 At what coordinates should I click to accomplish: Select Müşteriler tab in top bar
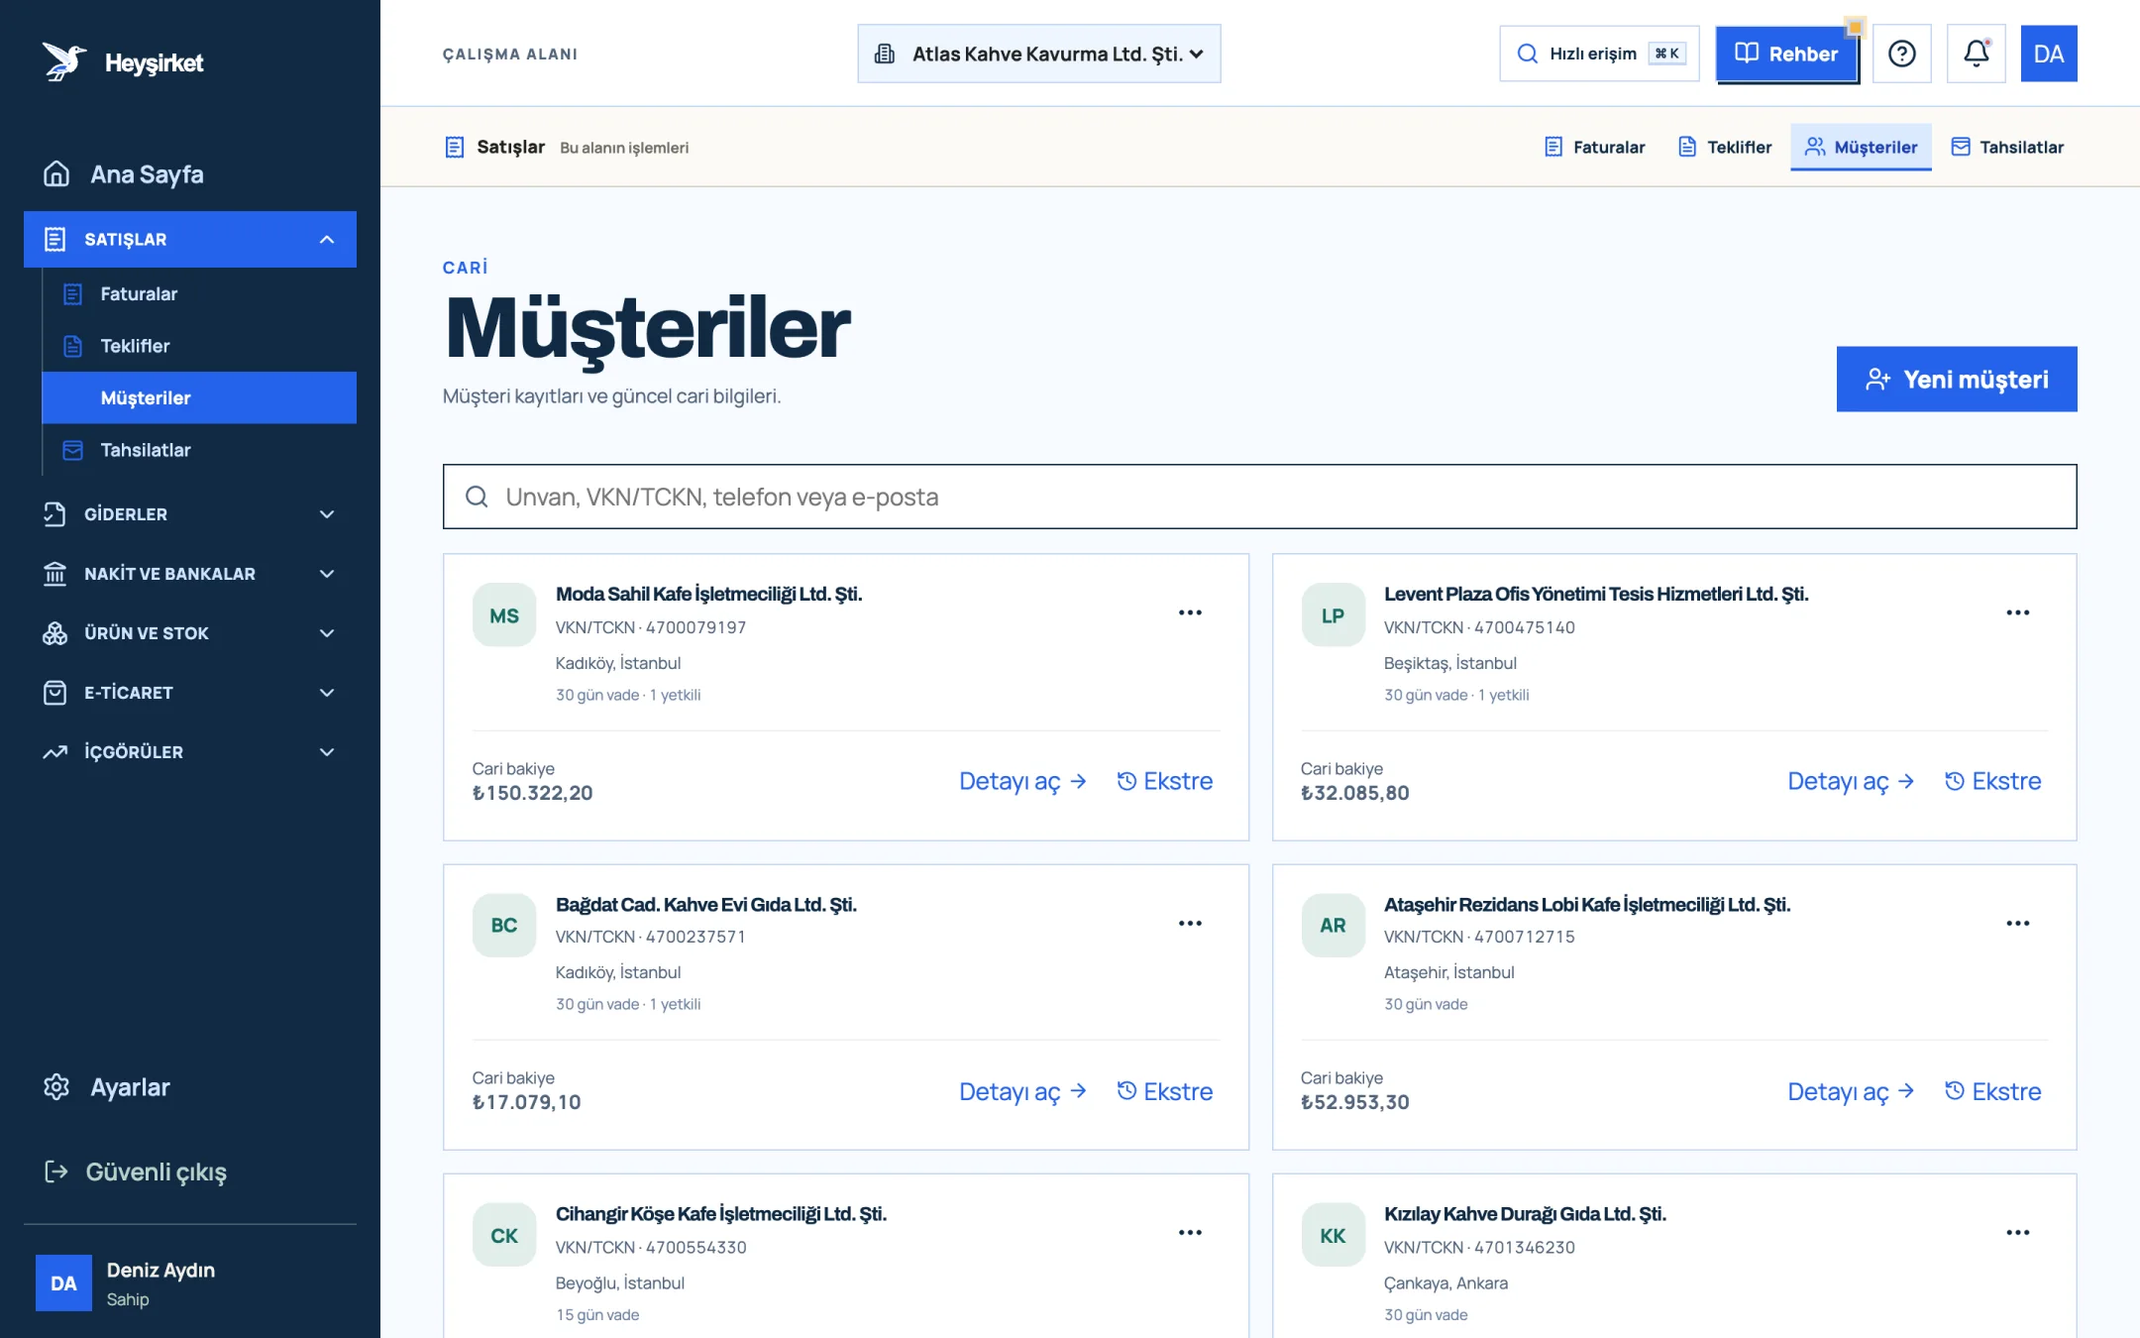(x=1861, y=147)
